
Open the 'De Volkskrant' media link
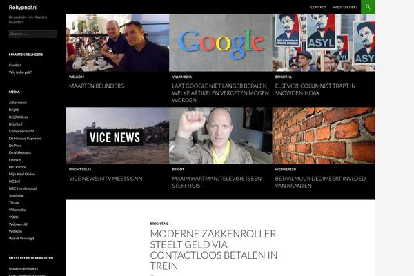point(20,152)
